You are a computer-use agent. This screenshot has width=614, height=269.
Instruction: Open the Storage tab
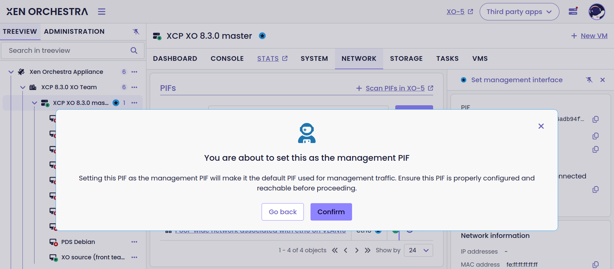tap(406, 58)
